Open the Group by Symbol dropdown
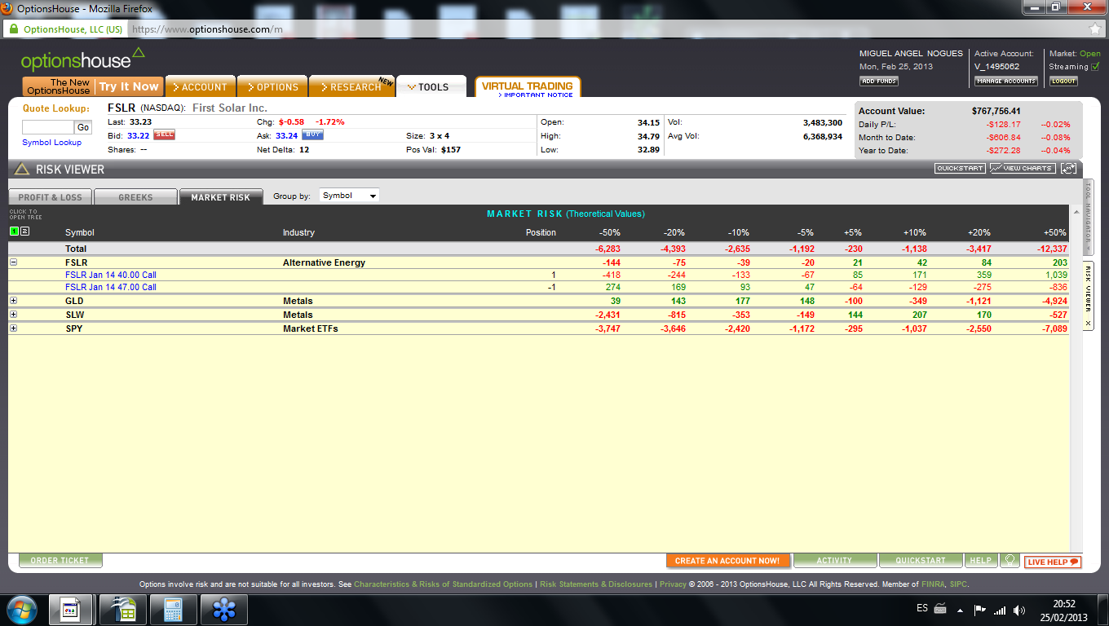The width and height of the screenshot is (1109, 626). [x=349, y=196]
